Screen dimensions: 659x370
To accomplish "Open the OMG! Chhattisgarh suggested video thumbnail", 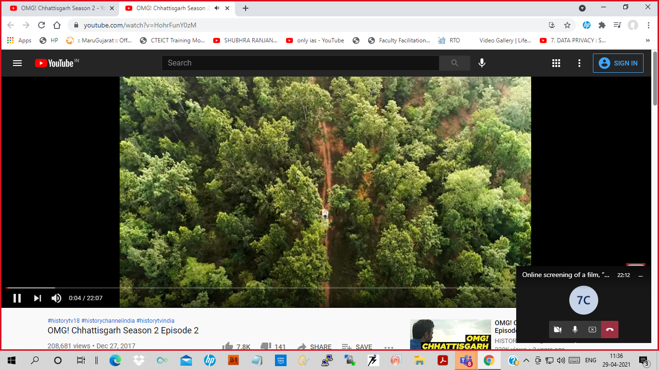I will (451, 334).
